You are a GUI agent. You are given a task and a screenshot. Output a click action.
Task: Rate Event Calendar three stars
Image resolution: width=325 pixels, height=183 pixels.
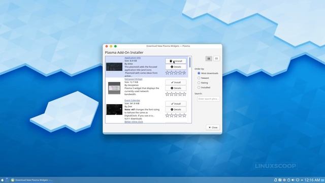[x=176, y=115]
